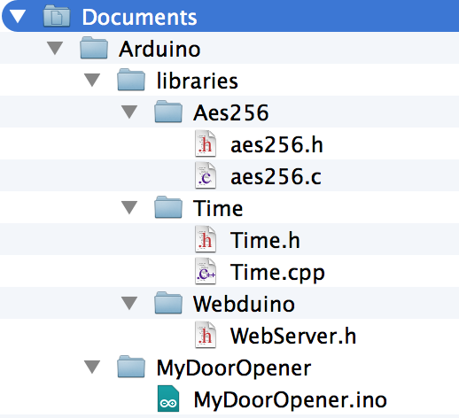The height and width of the screenshot is (418, 459).
Task: Collapse the Documents disclosure triangle
Action: 18,16
